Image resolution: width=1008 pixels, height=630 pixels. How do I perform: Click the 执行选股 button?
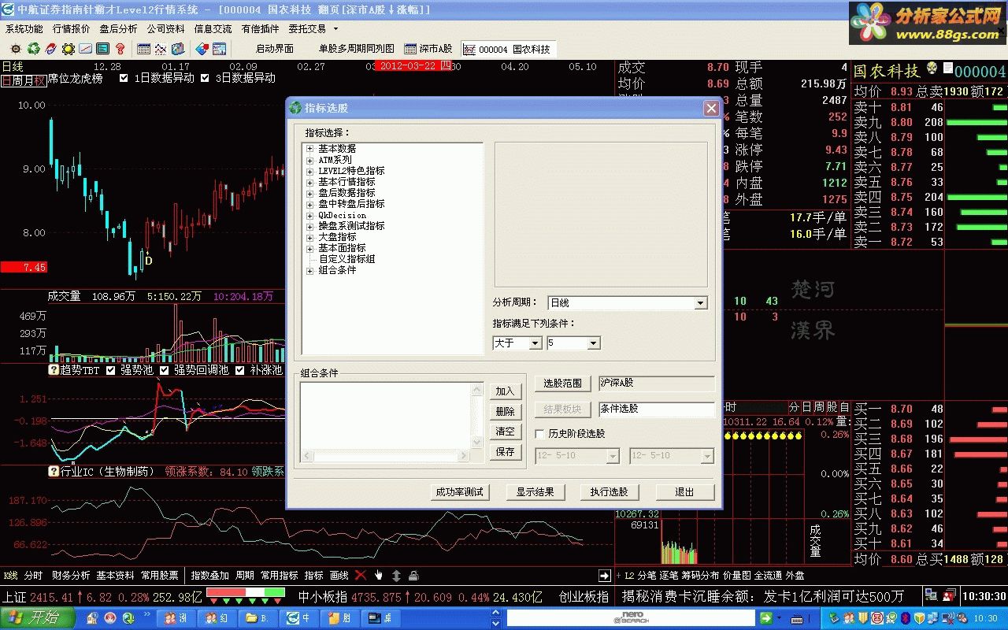tap(609, 492)
